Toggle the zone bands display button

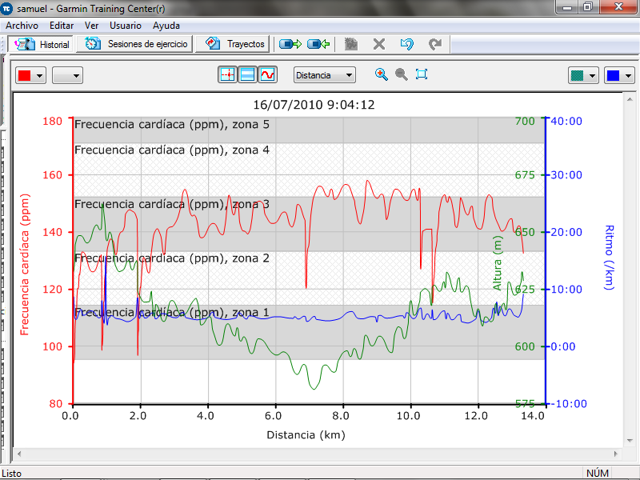(248, 74)
